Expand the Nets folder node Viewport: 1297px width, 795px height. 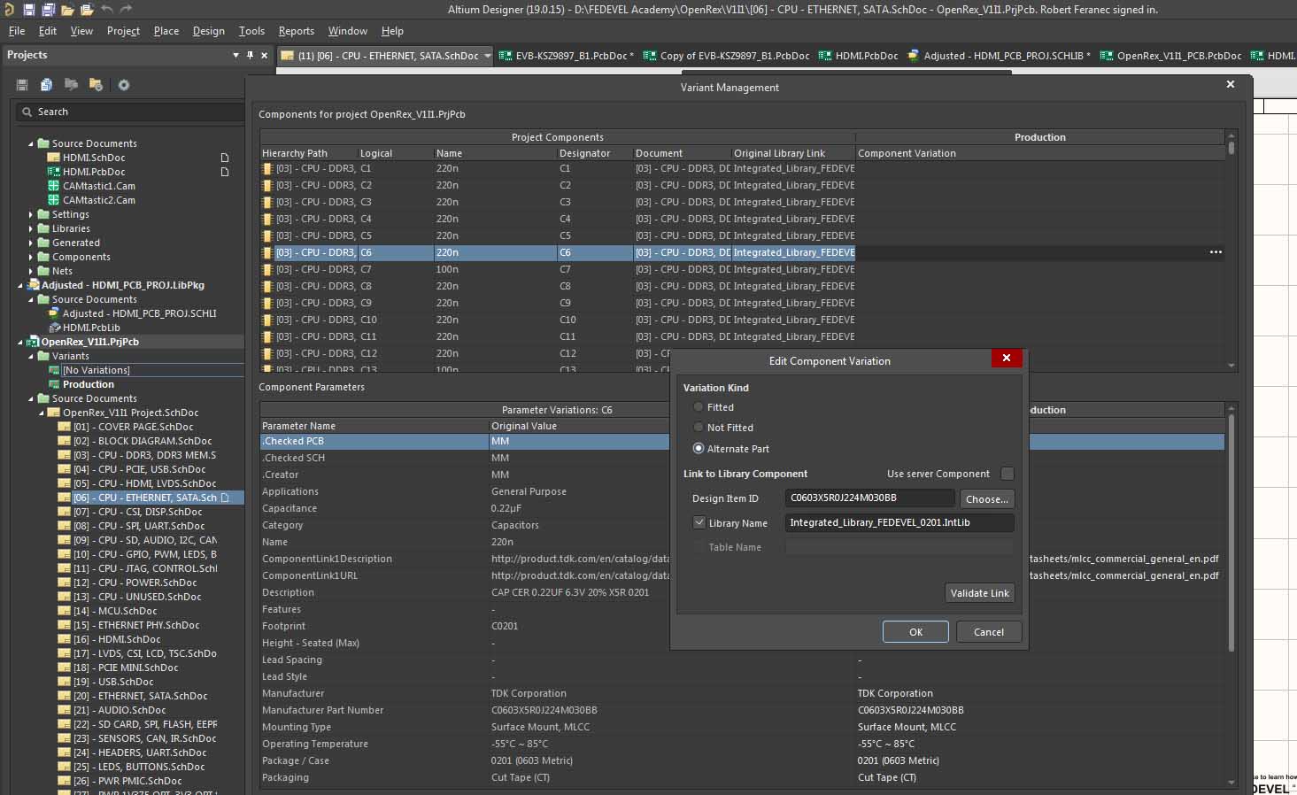click(31, 271)
